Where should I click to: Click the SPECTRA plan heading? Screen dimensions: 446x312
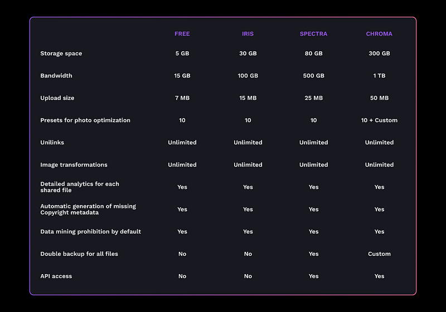[x=313, y=34]
